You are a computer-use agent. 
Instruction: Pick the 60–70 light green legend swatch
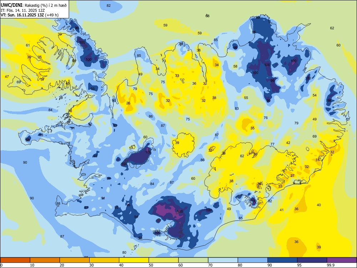(193, 260)
